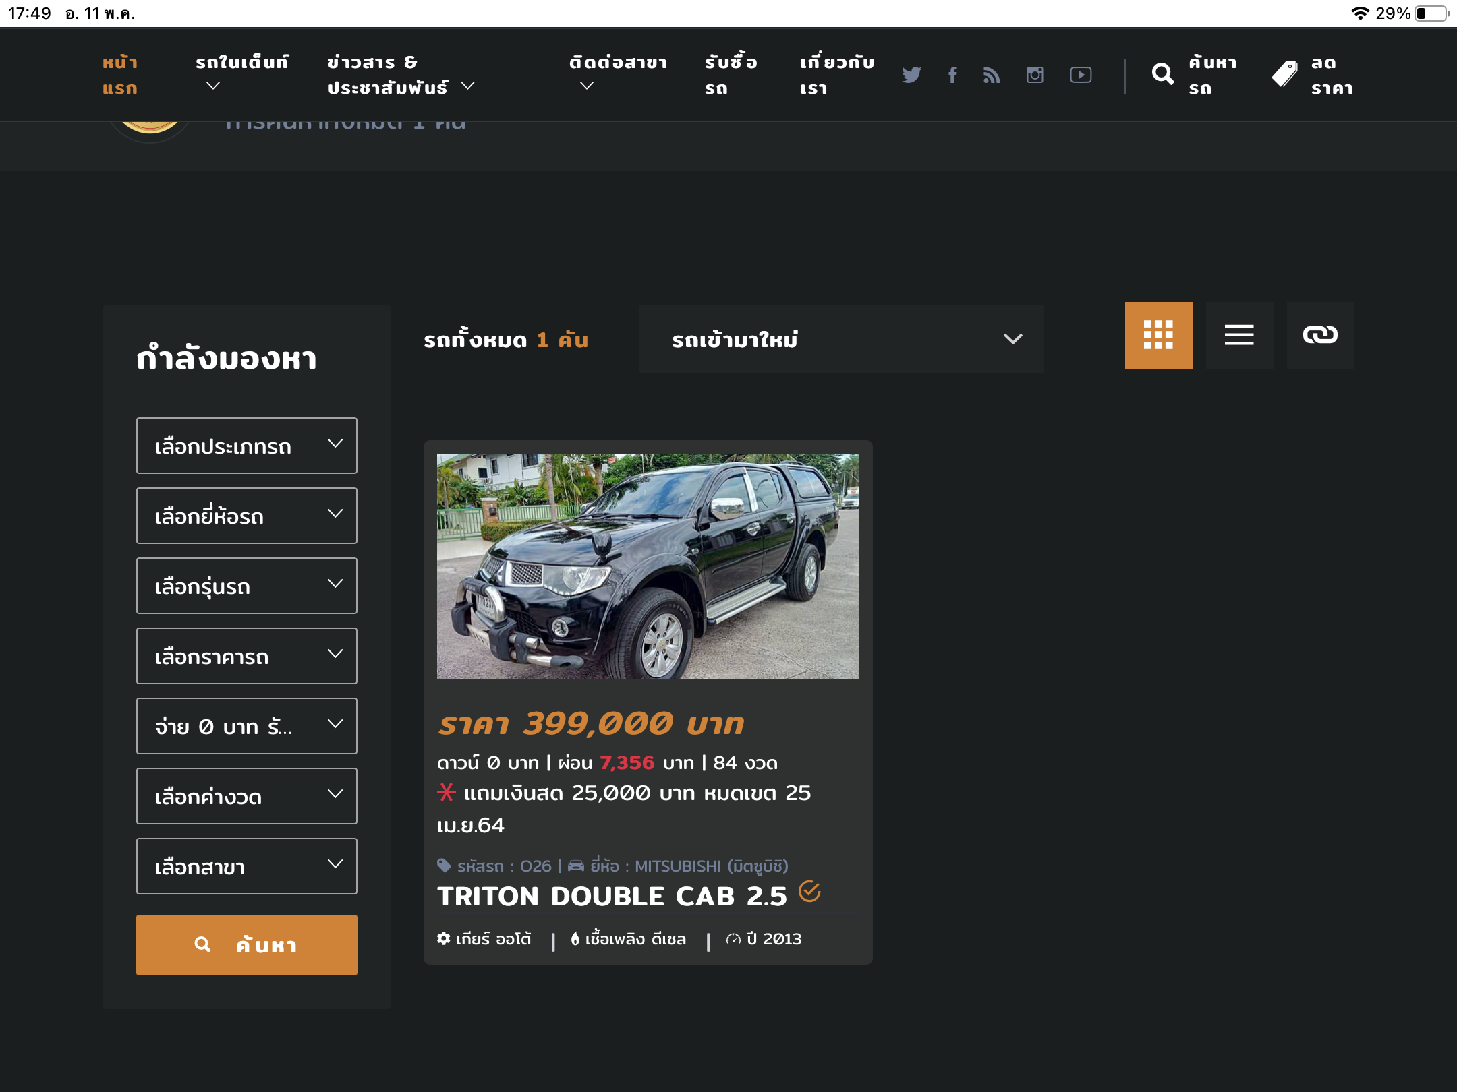
Task: Switch to grid view layout
Action: 1158,335
